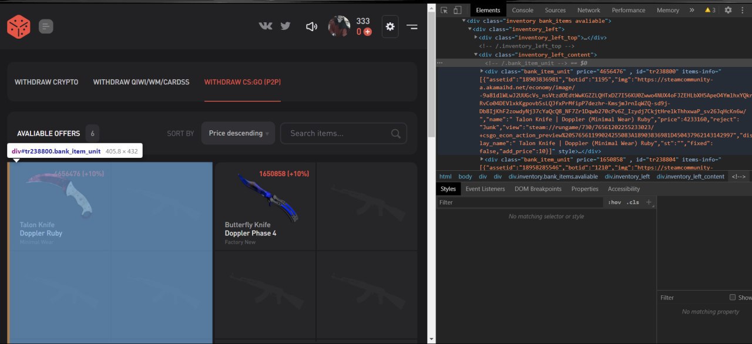Screen dimensions: 752x344
Task: Select div.inventory_left_content breadcrumb
Action: (690, 176)
